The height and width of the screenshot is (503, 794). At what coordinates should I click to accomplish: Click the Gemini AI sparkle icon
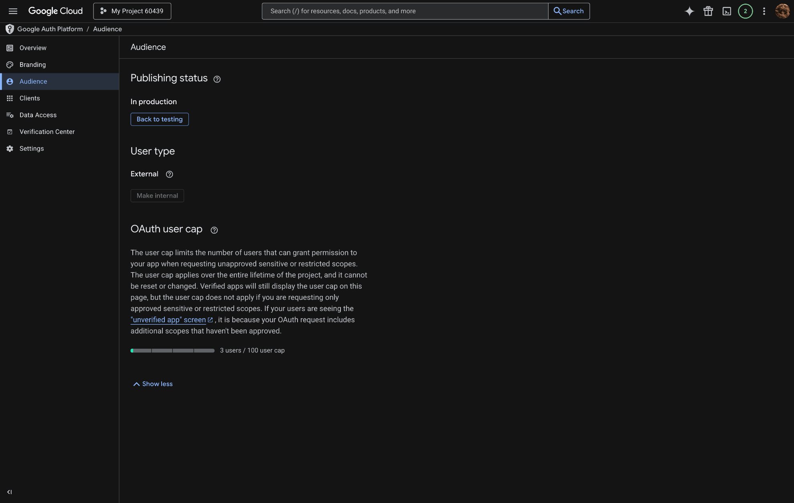[689, 11]
